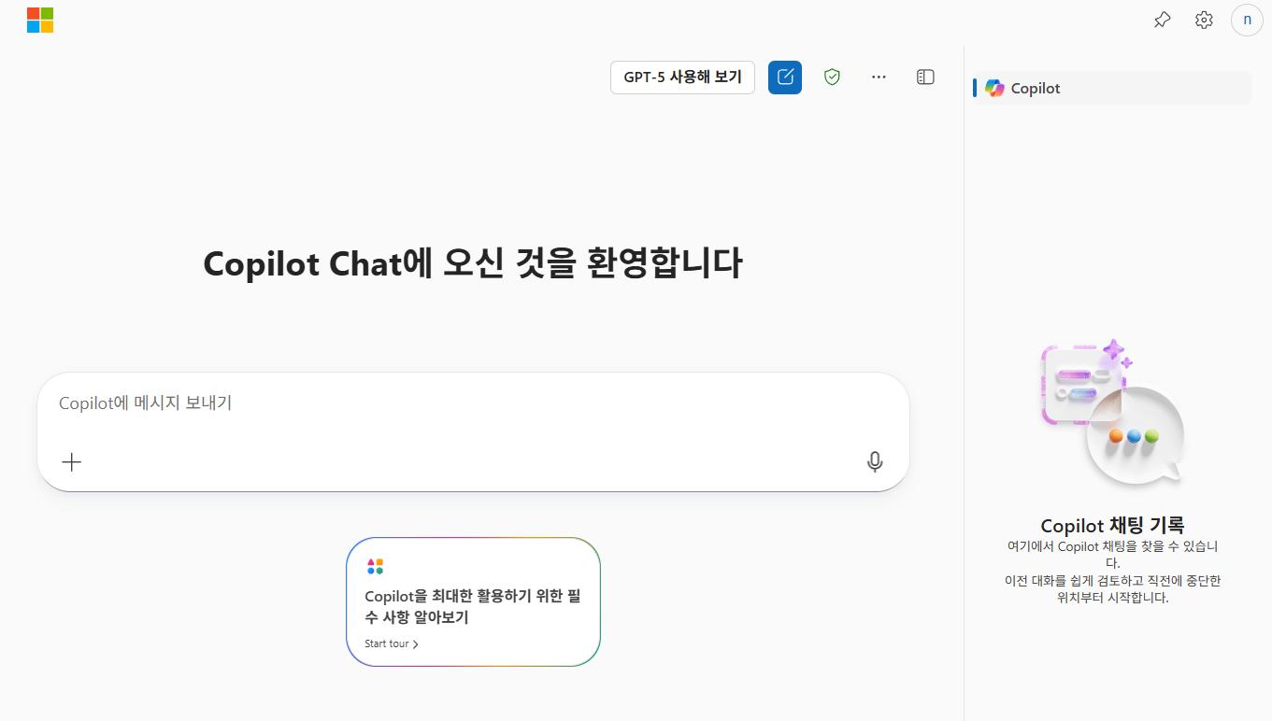The height and width of the screenshot is (721, 1272).
Task: Open the account menu with the 'n' avatar
Action: pos(1247,20)
